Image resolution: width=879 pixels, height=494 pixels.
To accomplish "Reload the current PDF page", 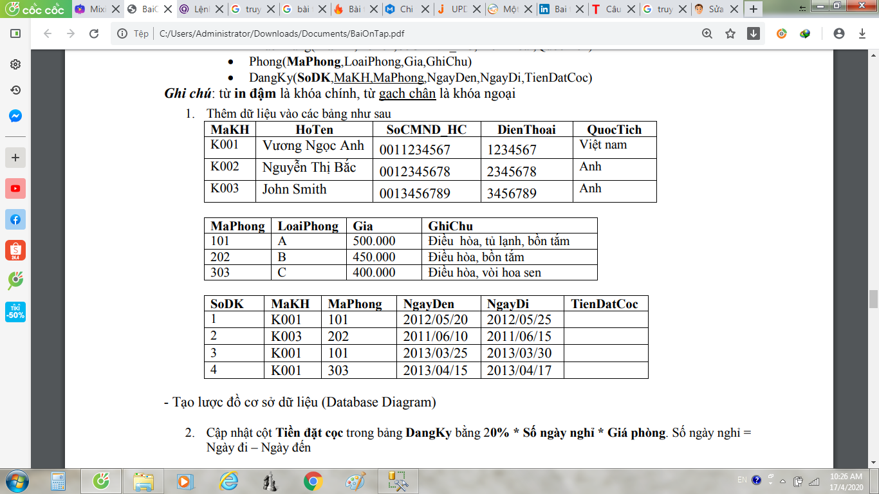I will 94,34.
